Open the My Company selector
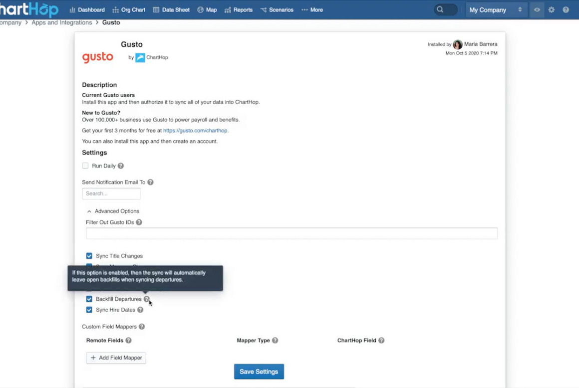 point(496,10)
